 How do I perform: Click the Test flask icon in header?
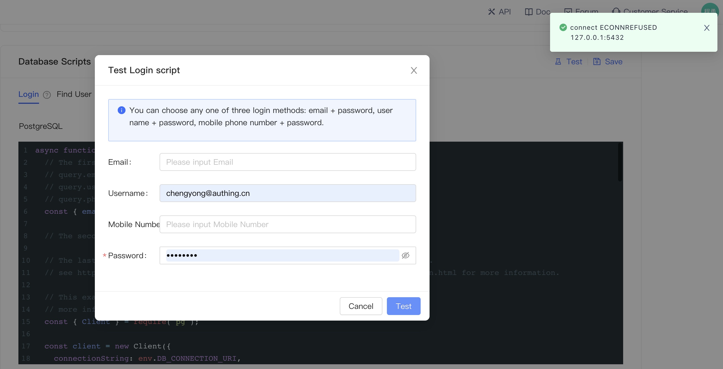pos(558,61)
